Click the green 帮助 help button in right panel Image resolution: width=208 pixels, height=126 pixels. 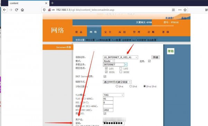[171, 51]
